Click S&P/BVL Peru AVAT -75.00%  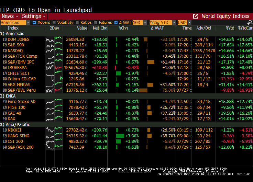tap(168, 90)
